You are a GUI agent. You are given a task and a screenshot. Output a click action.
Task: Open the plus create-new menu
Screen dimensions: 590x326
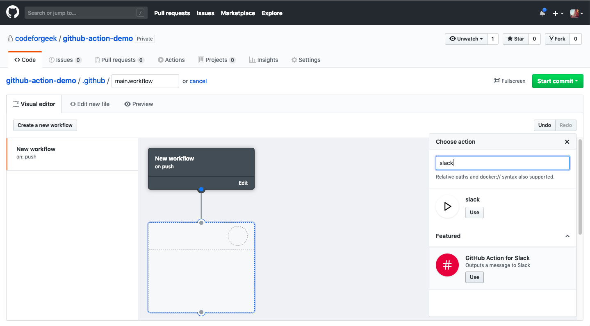click(x=558, y=14)
